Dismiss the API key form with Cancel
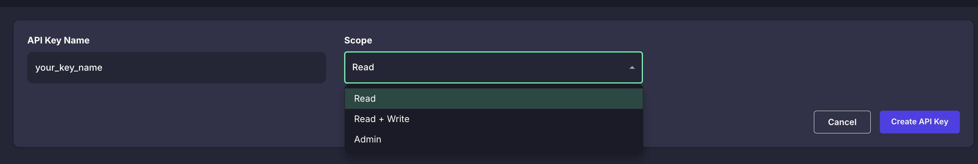This screenshot has width=978, height=164. pyautogui.click(x=842, y=122)
